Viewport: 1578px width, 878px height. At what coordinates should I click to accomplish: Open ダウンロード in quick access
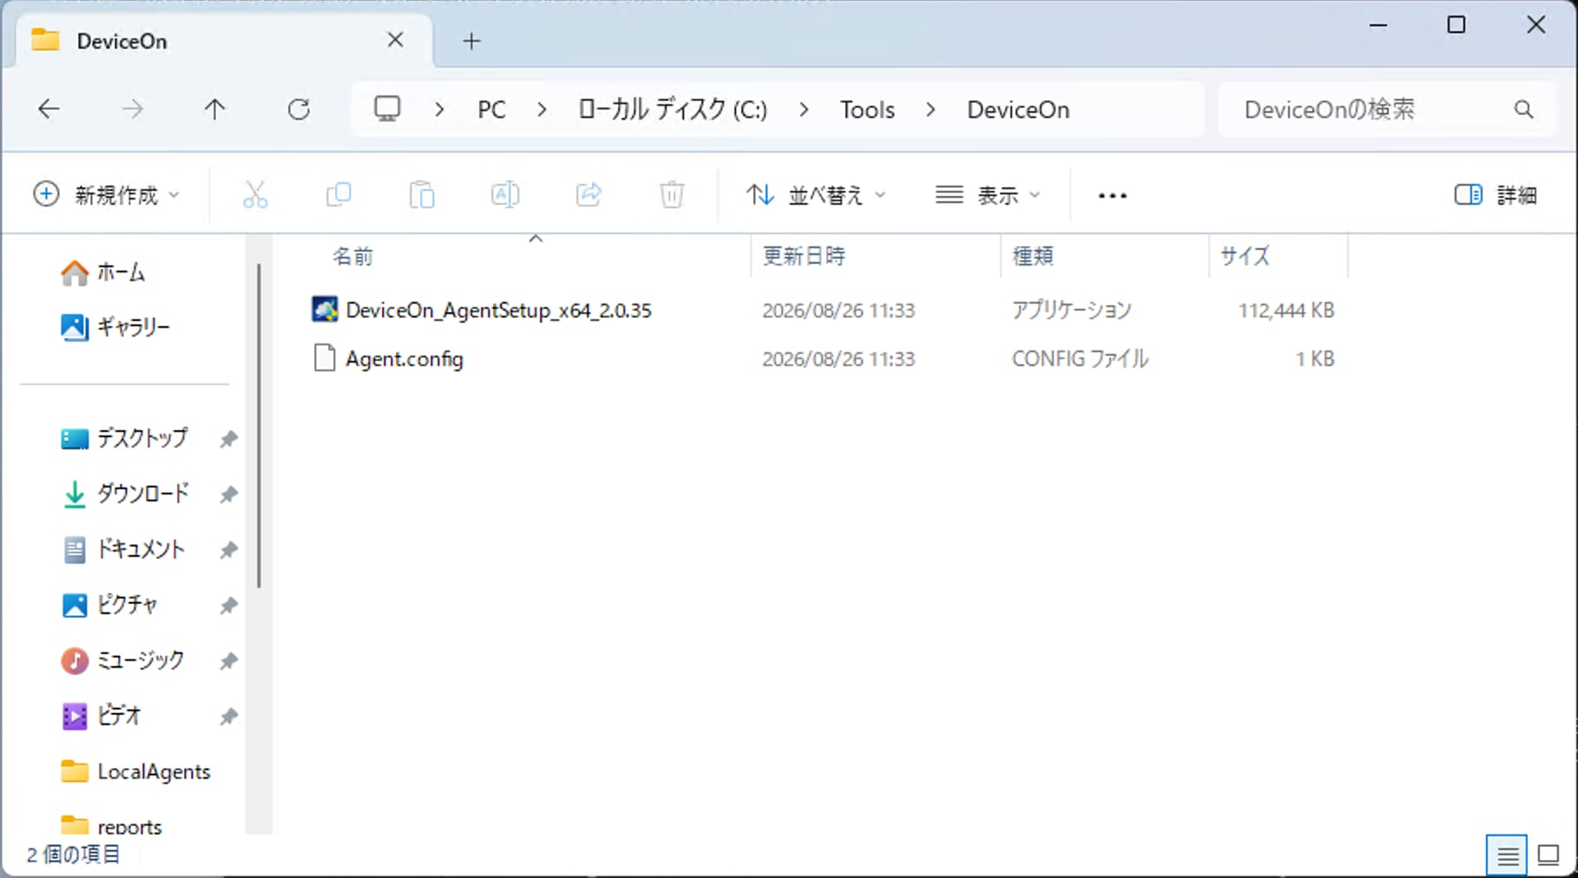click(124, 494)
